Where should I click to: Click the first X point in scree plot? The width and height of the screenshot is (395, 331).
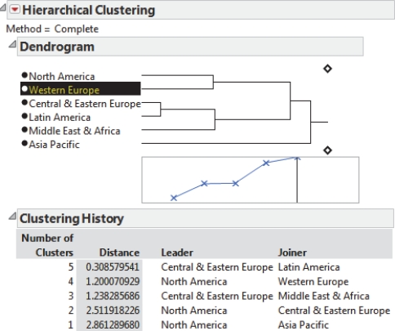click(x=174, y=198)
